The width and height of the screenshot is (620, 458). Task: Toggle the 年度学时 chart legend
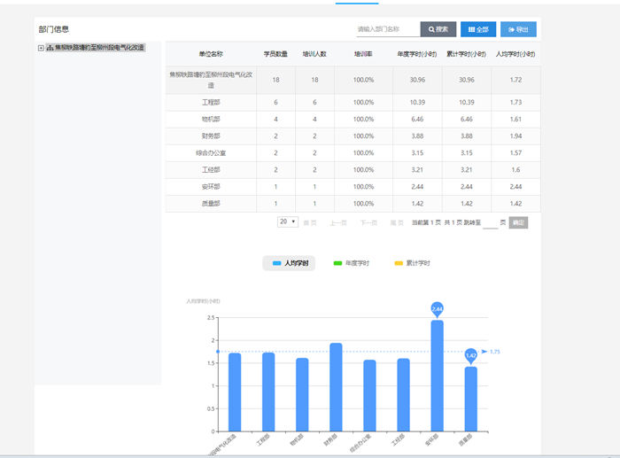(x=351, y=264)
